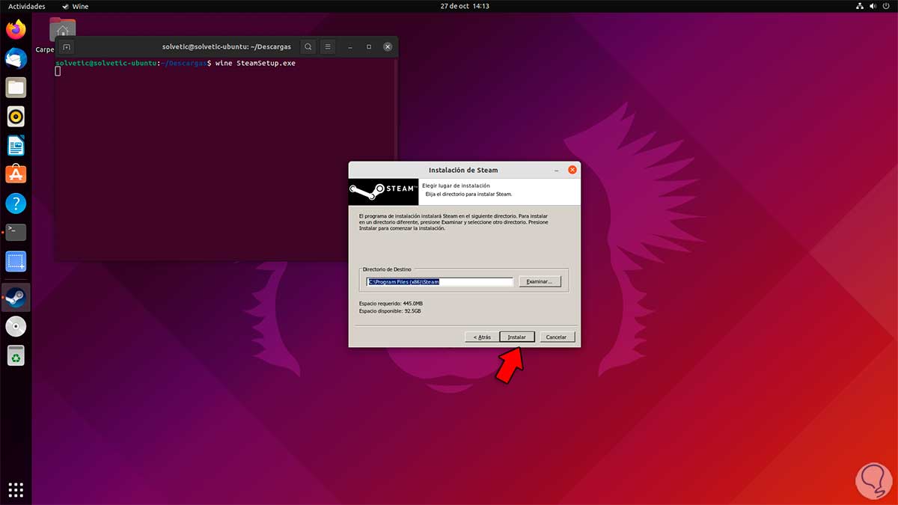Screen dimensions: 898x505
Task: Click the 'Espacio disponible: 92.5GB' text
Action: point(390,310)
